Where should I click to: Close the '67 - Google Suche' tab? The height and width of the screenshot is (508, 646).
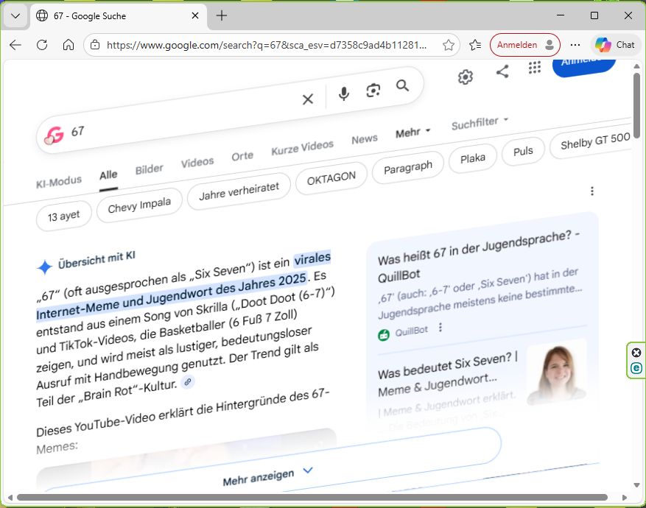coord(195,15)
